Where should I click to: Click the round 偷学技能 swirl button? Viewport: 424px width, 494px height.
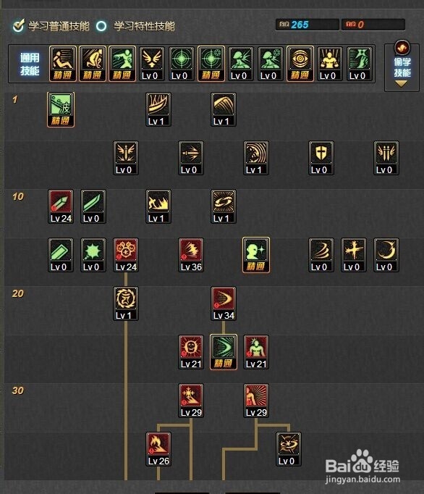click(402, 48)
